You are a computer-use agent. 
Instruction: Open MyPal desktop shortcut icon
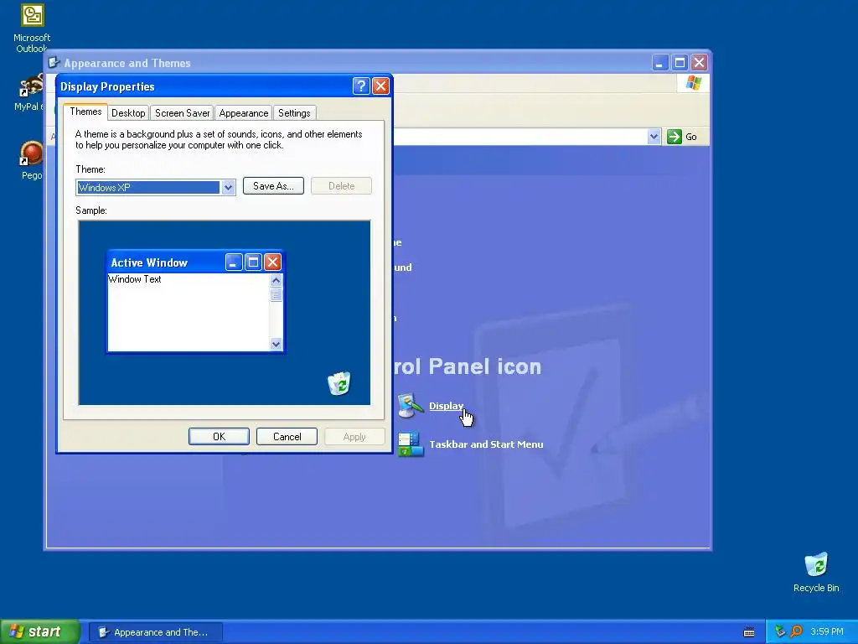[32, 86]
